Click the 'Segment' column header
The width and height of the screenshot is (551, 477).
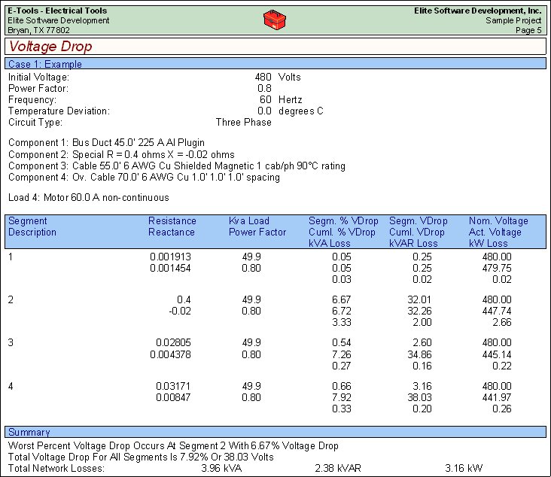click(x=27, y=221)
